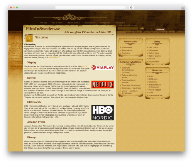This screenshot has height=163, width=193.
Task: Open 'Topplistor' in Nyhetsarkiv
Action: pos(126,53)
